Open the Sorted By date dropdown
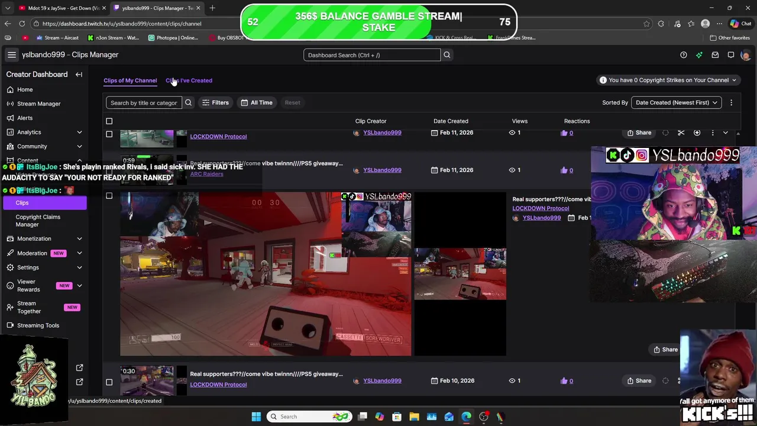This screenshot has width=757, height=426. (677, 102)
